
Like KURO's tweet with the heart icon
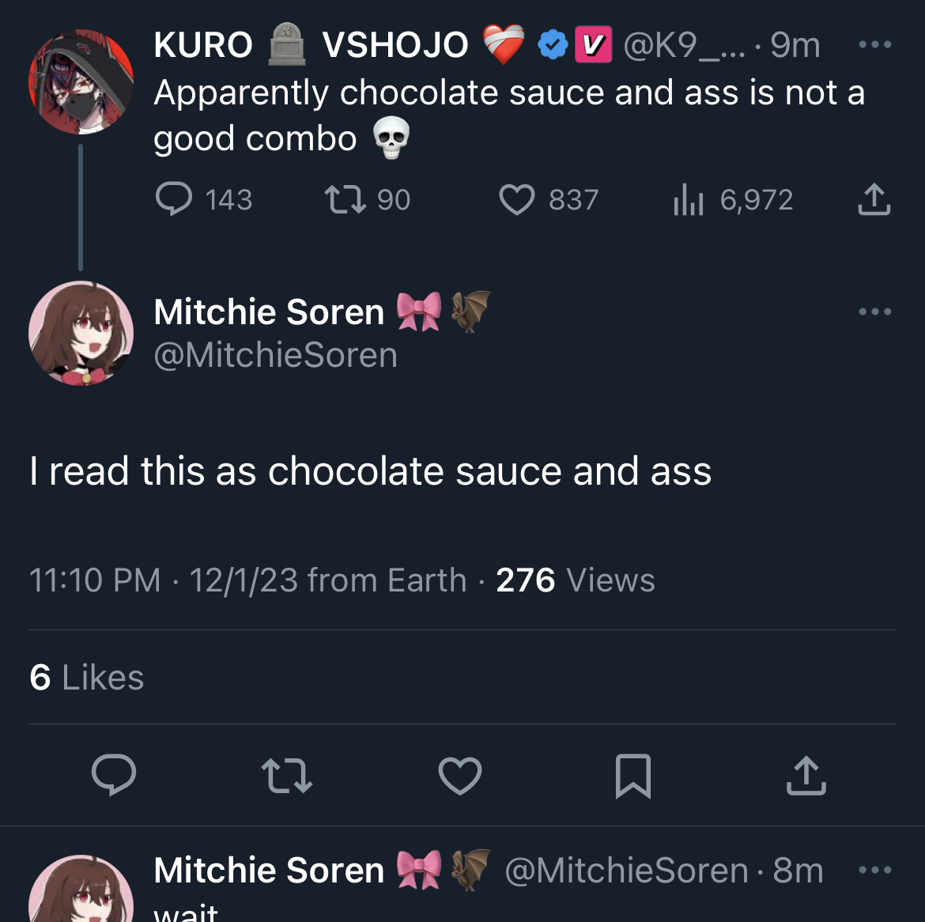coord(516,199)
